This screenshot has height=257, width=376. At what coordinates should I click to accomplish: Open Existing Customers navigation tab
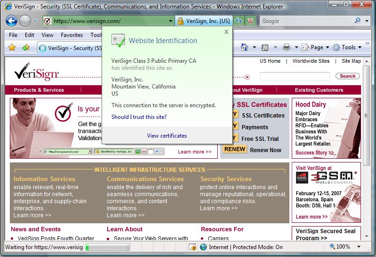(x=319, y=90)
